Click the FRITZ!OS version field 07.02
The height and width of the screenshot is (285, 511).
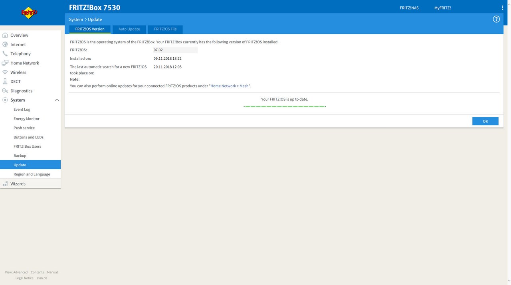pos(175,50)
